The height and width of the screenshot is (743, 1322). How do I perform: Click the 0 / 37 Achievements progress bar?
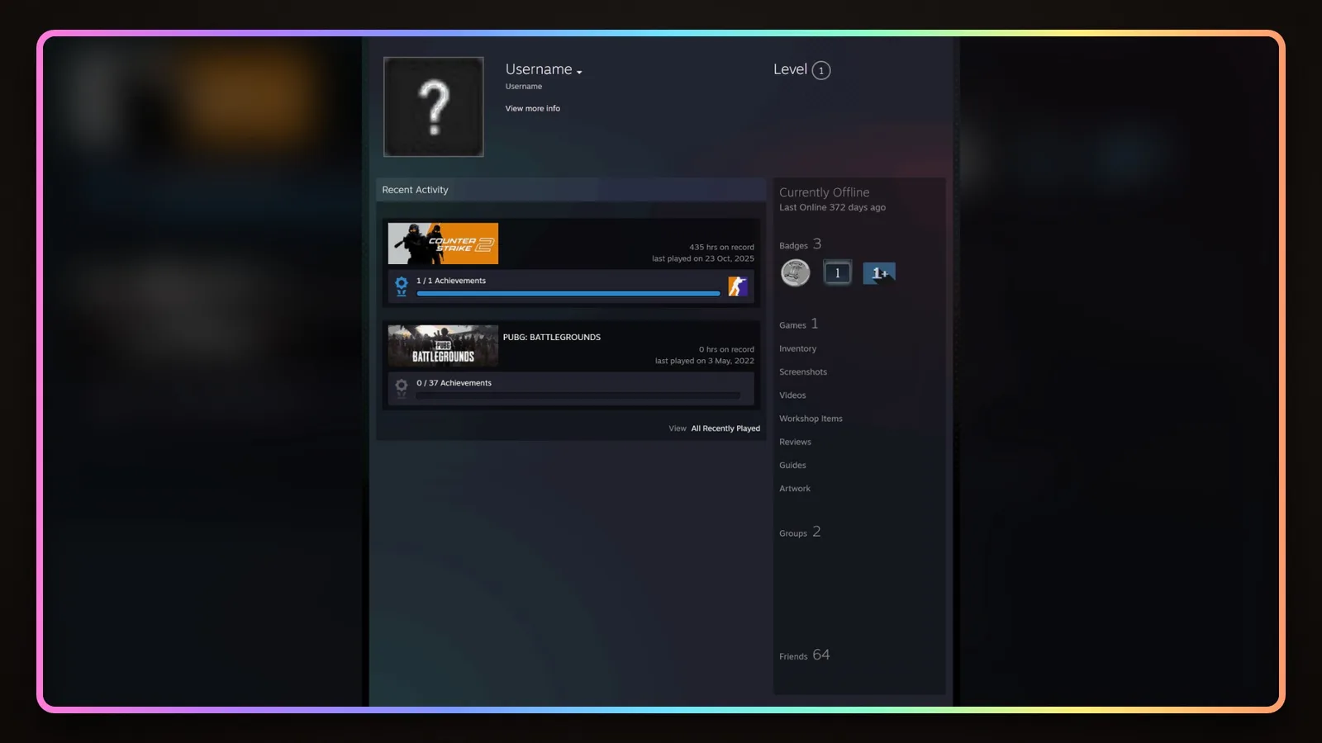(x=578, y=395)
